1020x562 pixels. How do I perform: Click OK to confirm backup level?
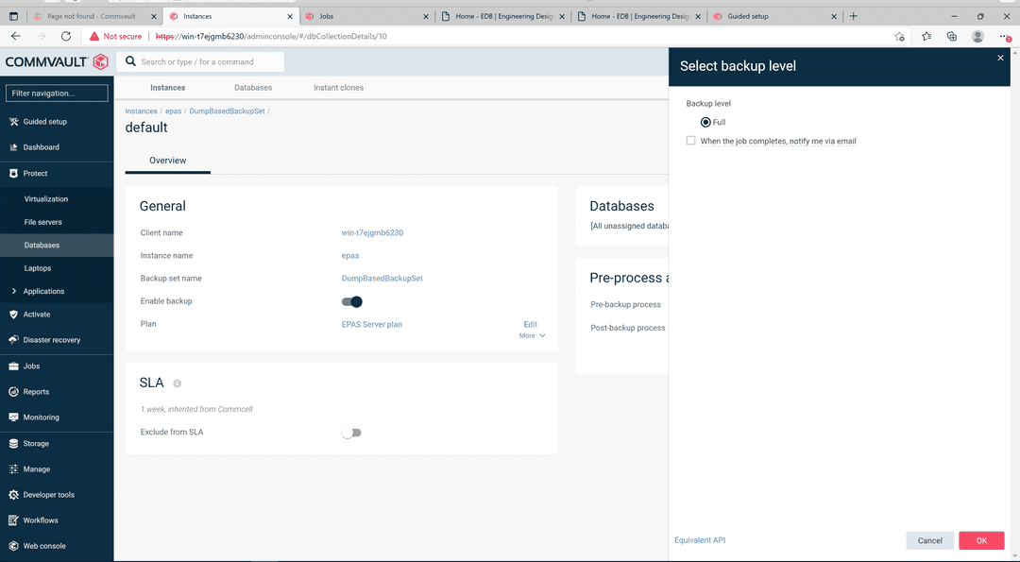click(981, 539)
